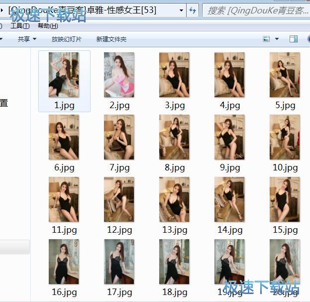
Task: Select thumbnail of 12.jpg
Action: [119, 199]
